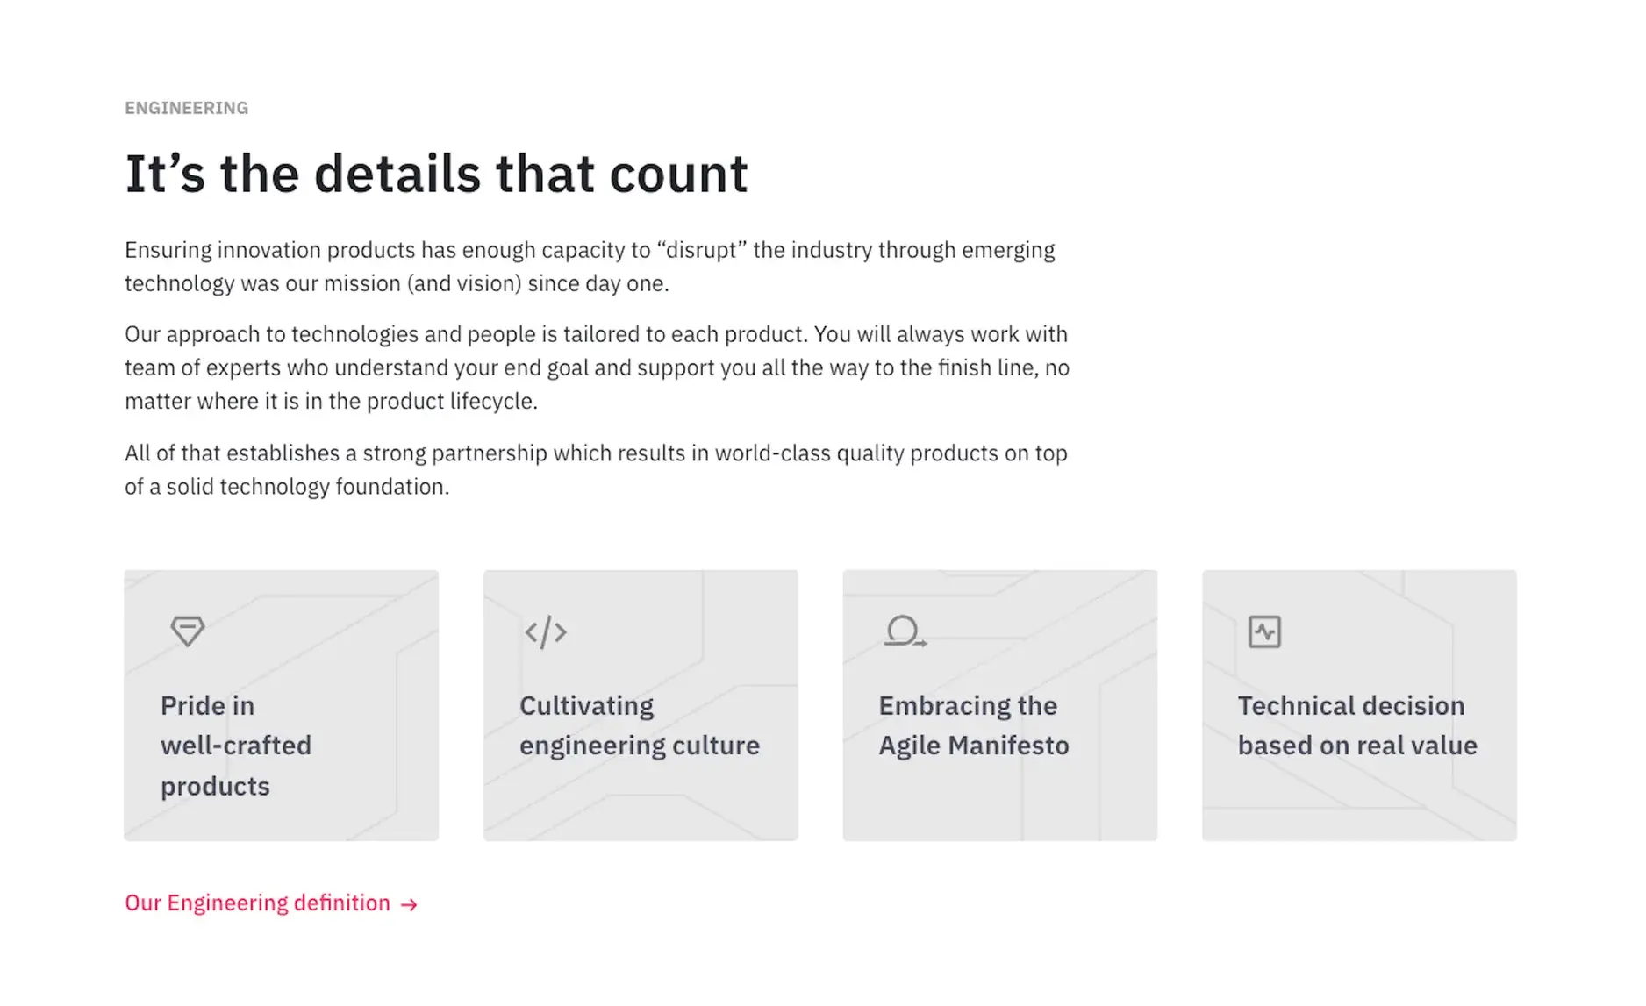Click the activity pulse chart icon

coord(1264,631)
